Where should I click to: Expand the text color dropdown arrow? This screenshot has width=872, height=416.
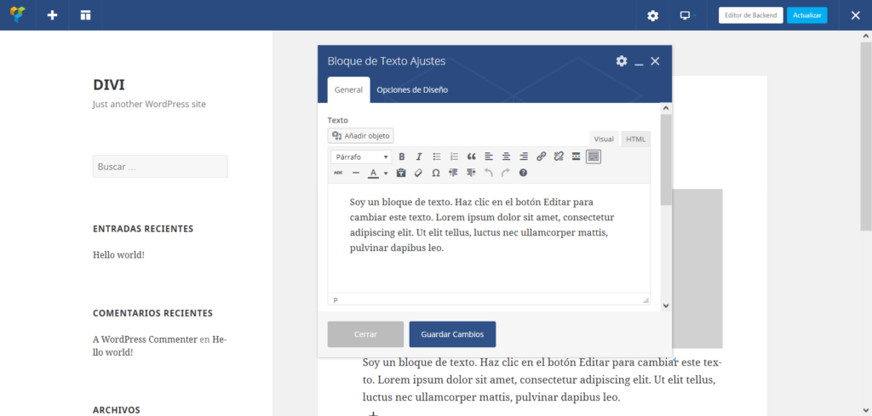coord(386,173)
